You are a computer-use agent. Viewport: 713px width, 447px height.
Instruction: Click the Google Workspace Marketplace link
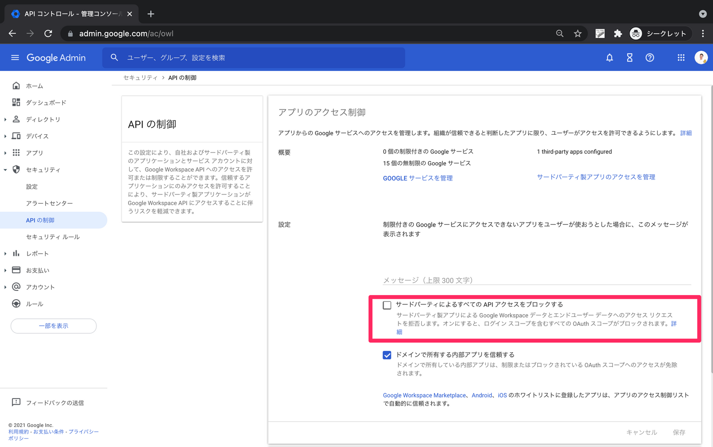[425, 395]
